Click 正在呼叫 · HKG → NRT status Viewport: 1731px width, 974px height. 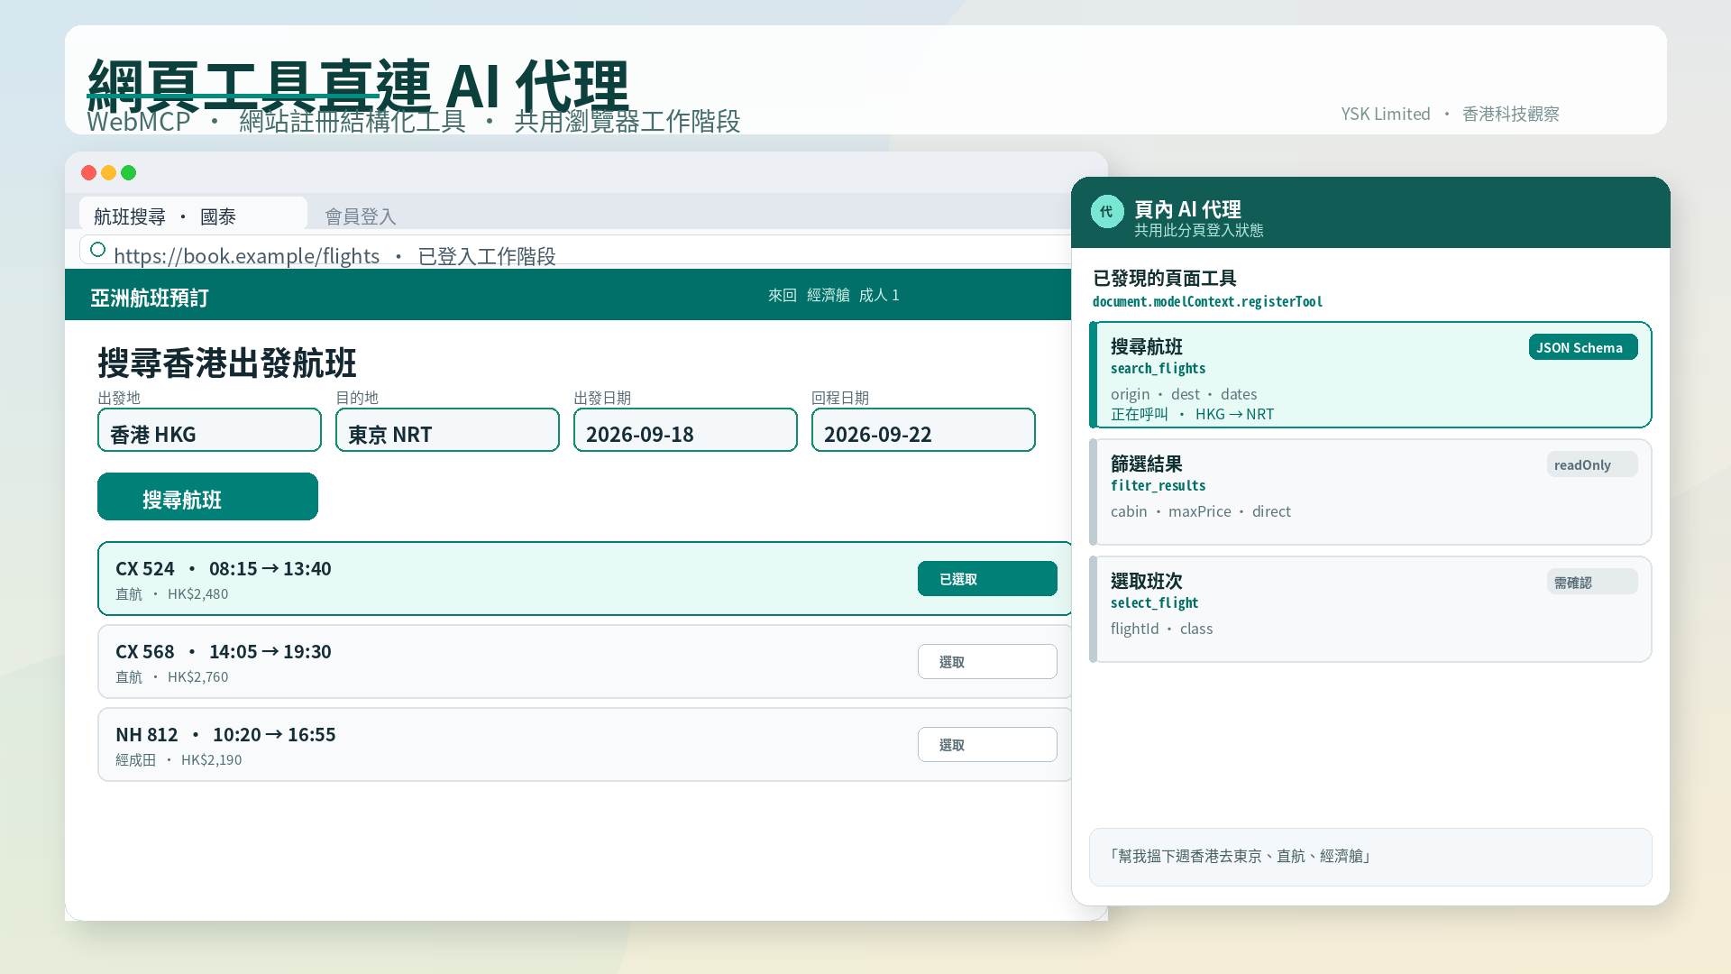point(1192,414)
